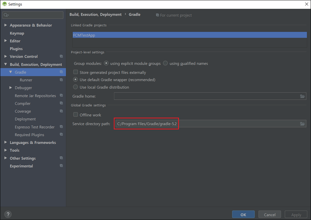Click the project-level icon beside Coverage

(x=61, y=111)
